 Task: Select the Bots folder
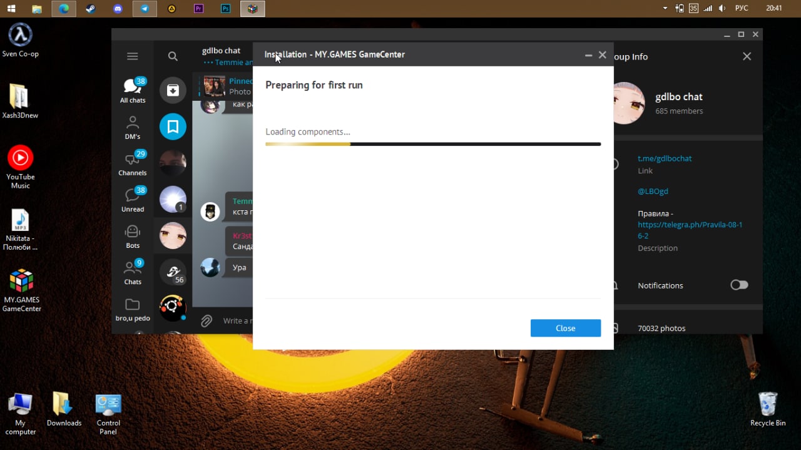pyautogui.click(x=133, y=236)
